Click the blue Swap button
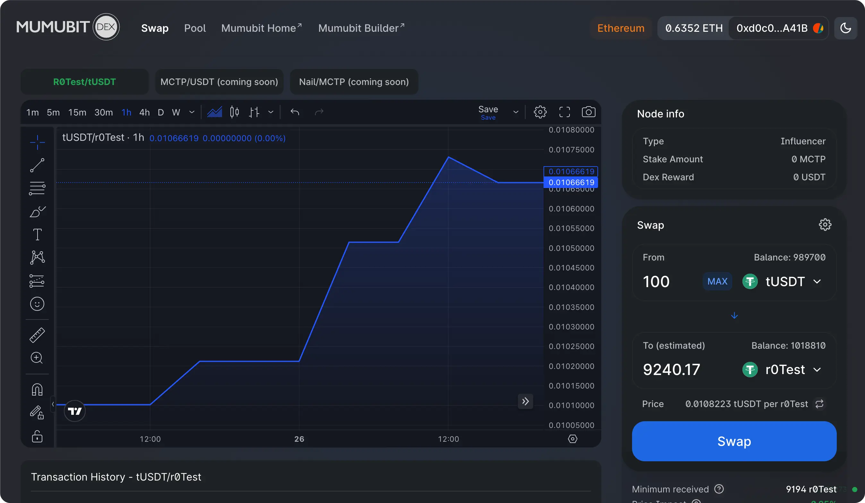 tap(734, 441)
